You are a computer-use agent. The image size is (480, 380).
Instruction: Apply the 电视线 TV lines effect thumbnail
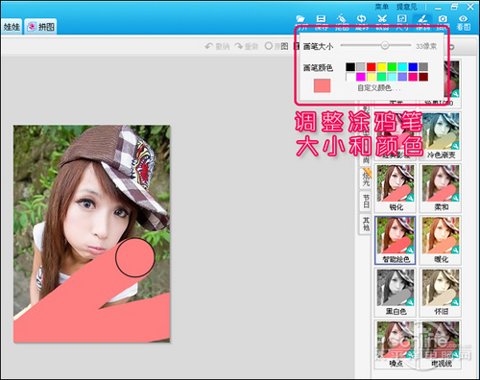(x=441, y=344)
